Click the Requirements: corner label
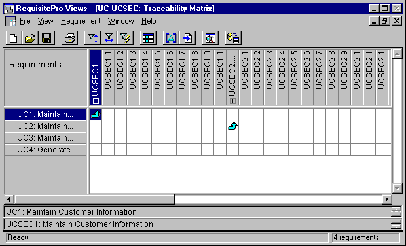This screenshot has height=246, width=406. (36, 64)
